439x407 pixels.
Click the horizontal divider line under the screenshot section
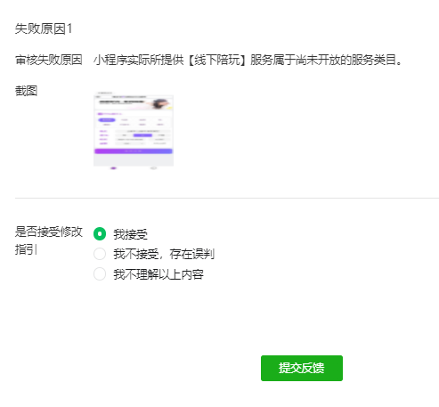(x=227, y=198)
